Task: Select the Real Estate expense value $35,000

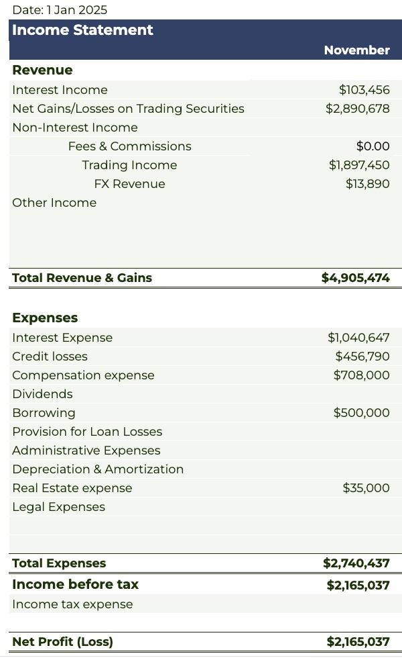Action: click(366, 487)
